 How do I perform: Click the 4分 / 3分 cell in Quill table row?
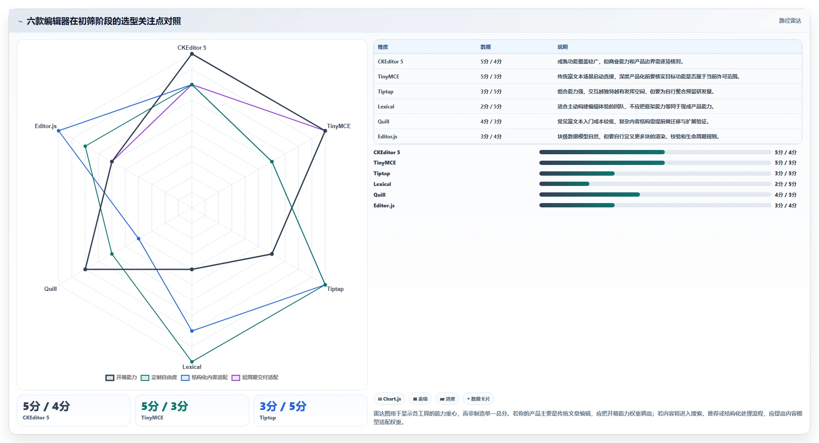[491, 122]
